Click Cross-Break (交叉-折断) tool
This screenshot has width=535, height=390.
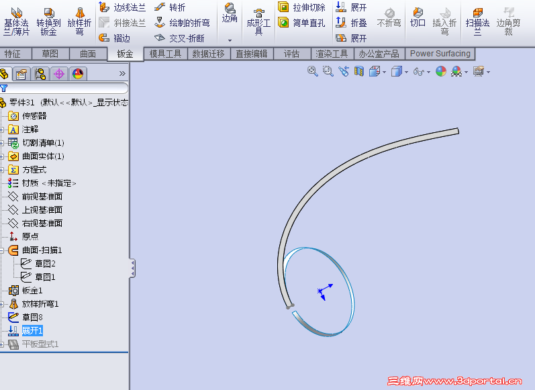(179, 38)
